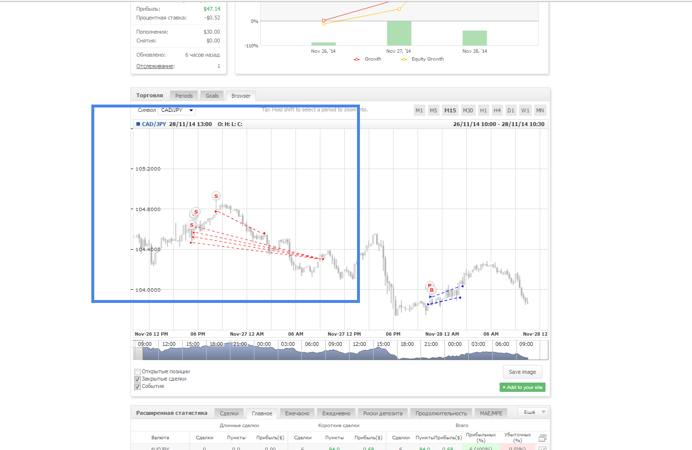Uncheck the Закрытые сделки checkbox
692x450 pixels.
[x=137, y=379]
